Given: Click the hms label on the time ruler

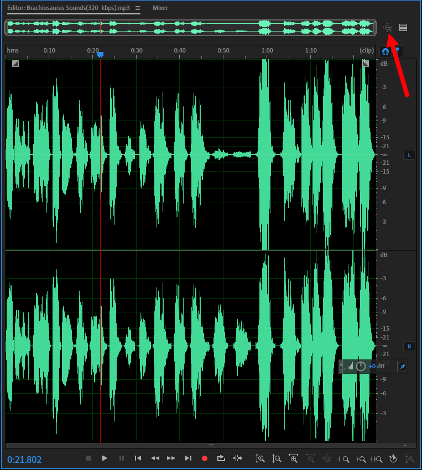Looking at the screenshot, I should coord(13,50).
